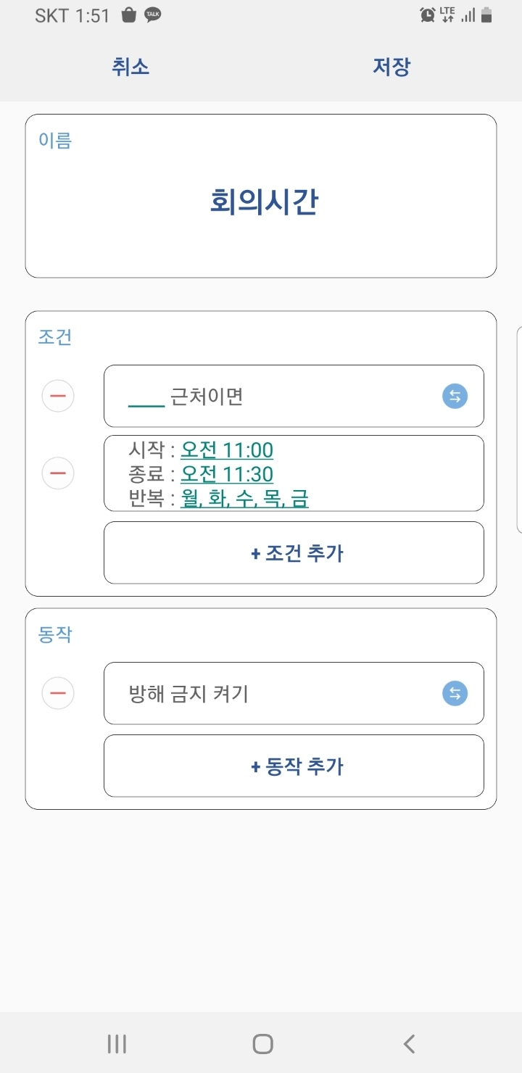Remove the '방해 금지 켜기' action
Viewport: 522px width, 1073px height.
[x=58, y=693]
